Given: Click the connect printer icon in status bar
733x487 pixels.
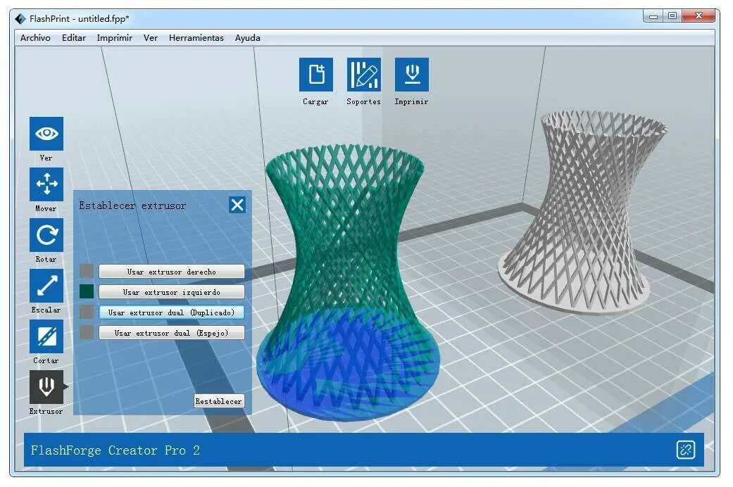Looking at the screenshot, I should click(685, 450).
